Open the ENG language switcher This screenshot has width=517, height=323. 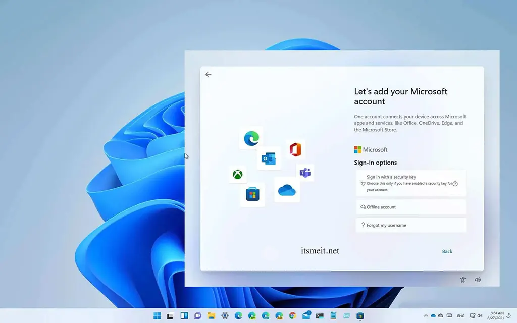(460, 316)
